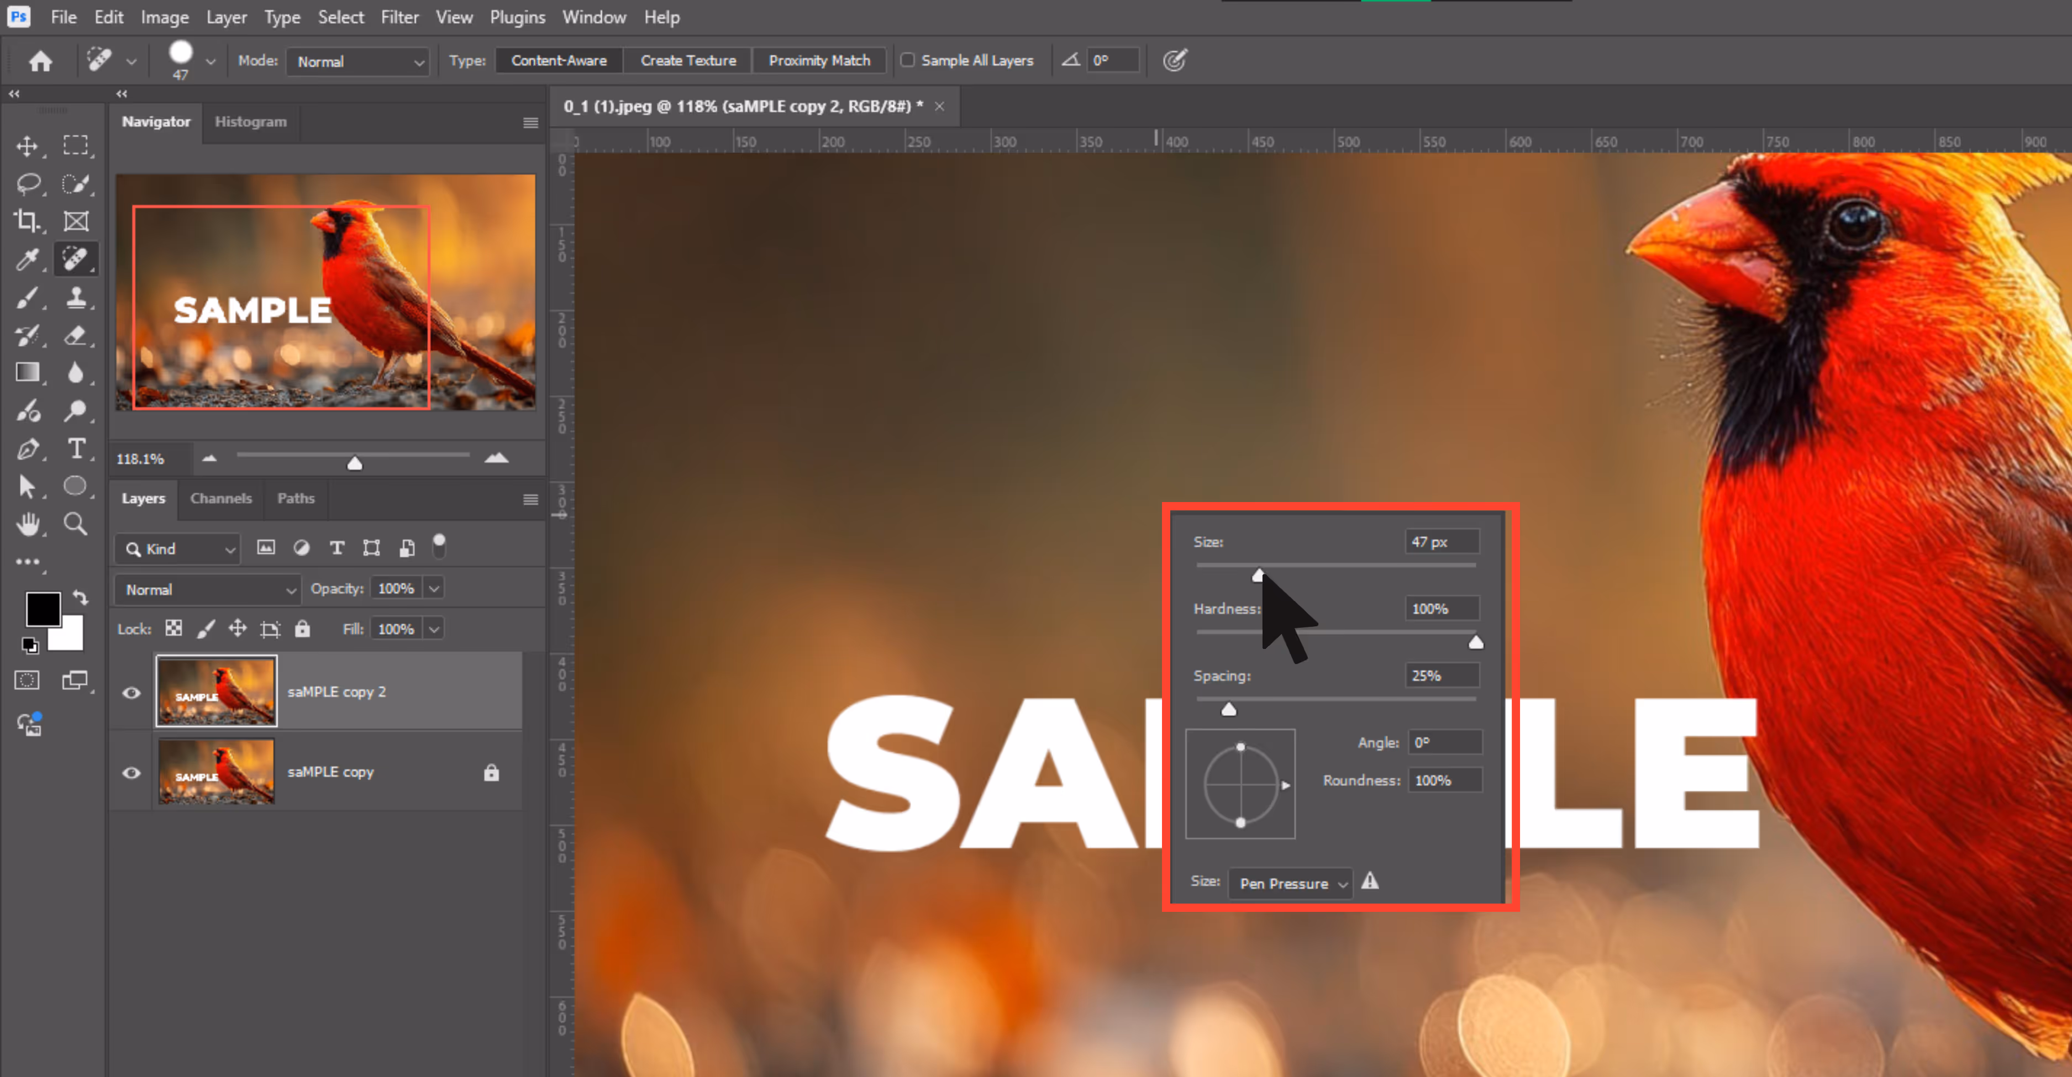Select the Clone Stamp tool
The height and width of the screenshot is (1077, 2072).
76,297
